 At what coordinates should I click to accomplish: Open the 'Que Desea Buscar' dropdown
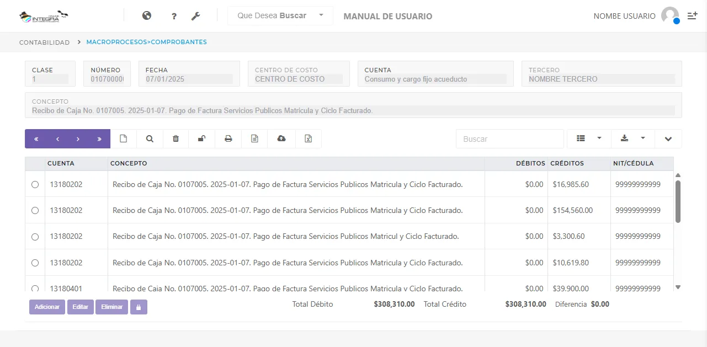(x=280, y=16)
